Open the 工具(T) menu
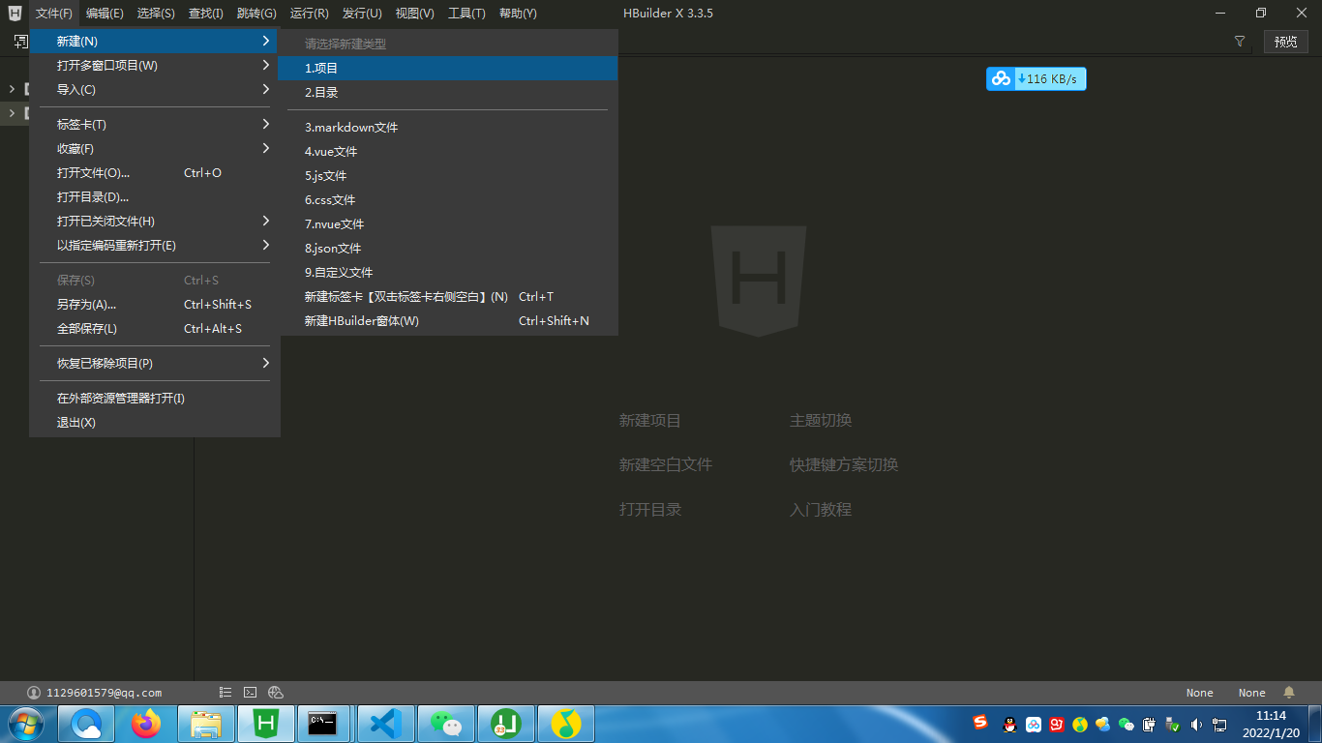The height and width of the screenshot is (743, 1322). coord(466,14)
